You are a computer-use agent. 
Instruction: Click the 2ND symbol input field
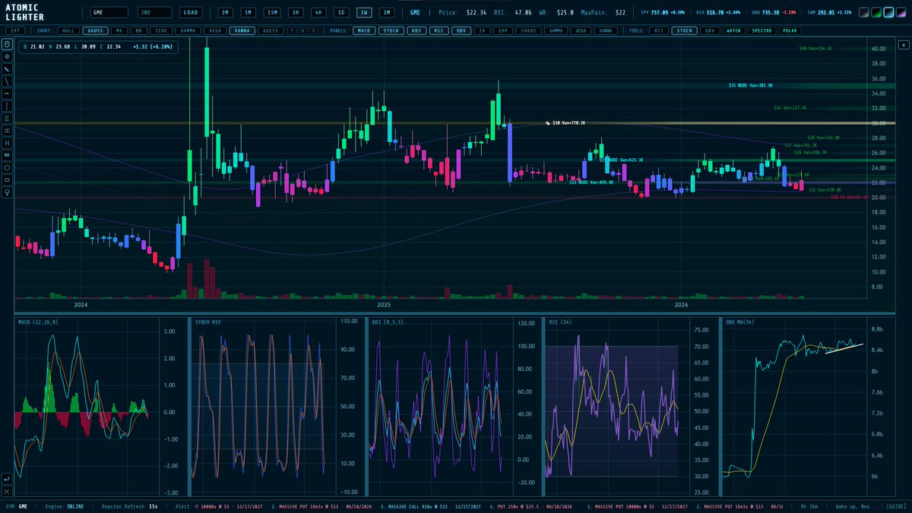(x=154, y=12)
